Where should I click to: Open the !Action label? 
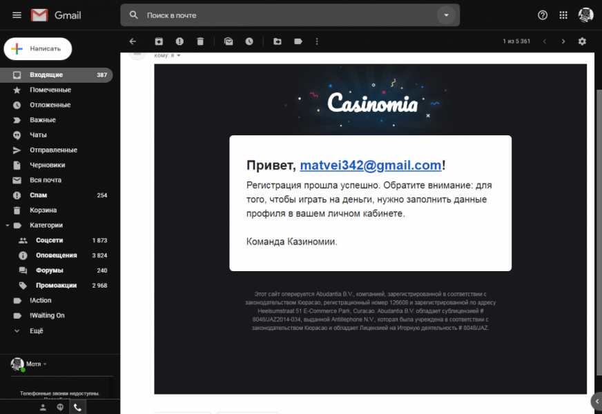click(56, 300)
